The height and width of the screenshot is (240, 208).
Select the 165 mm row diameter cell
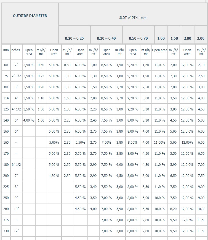(x=6, y=142)
